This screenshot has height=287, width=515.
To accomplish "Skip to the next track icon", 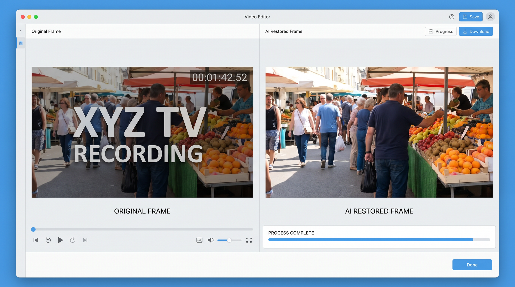I will point(85,240).
